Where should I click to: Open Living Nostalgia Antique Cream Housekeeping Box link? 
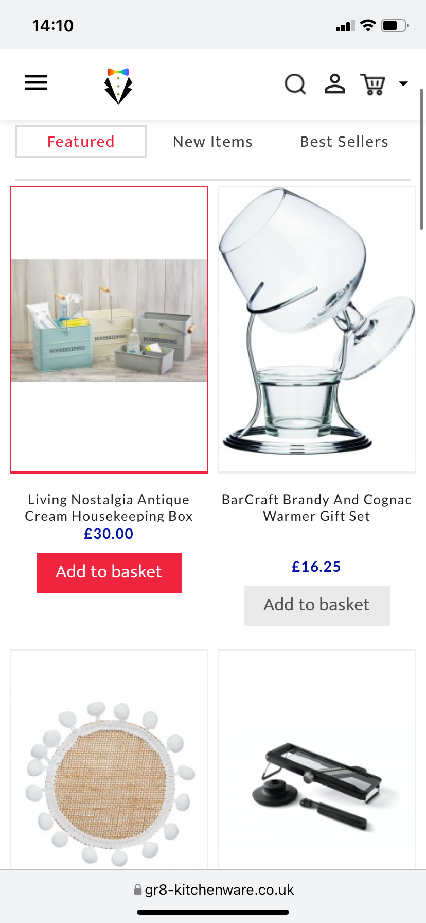109,508
